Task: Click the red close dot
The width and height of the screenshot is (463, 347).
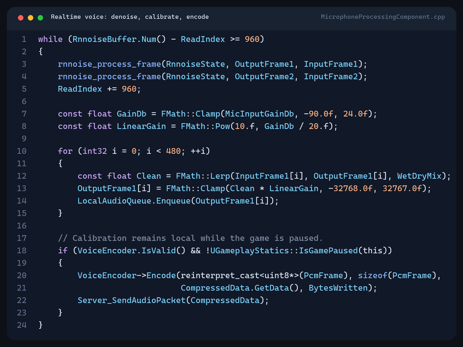Action: (21, 18)
